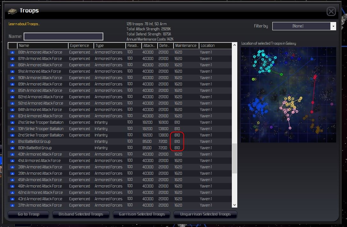The image size is (347, 227).
Task: Select the 37th Armored Attack Force name
Action: [x=40, y=205]
